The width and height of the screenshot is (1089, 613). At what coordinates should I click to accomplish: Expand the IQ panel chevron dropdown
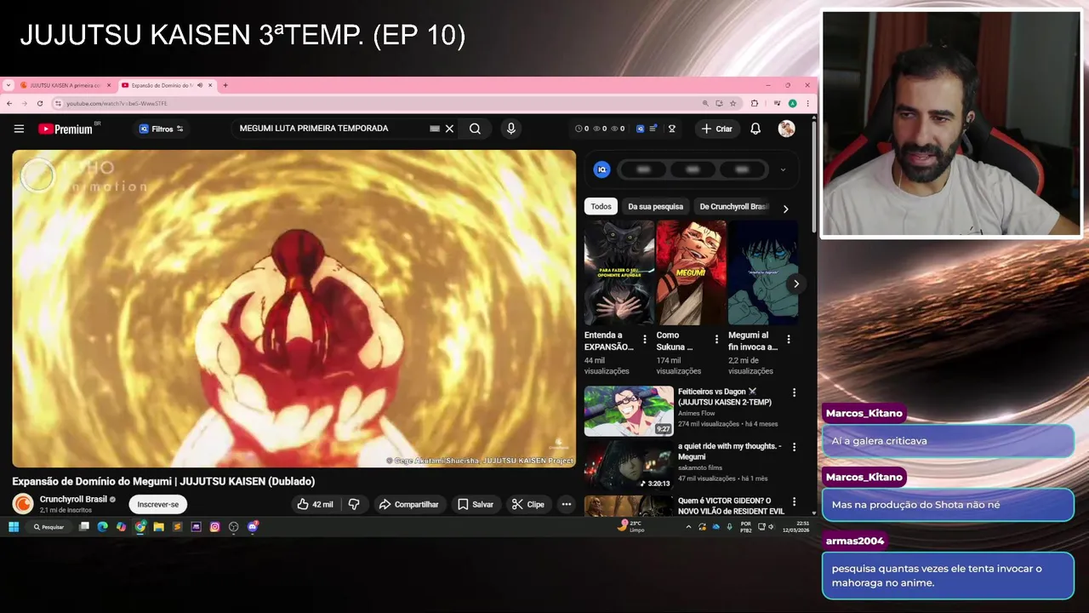(783, 169)
